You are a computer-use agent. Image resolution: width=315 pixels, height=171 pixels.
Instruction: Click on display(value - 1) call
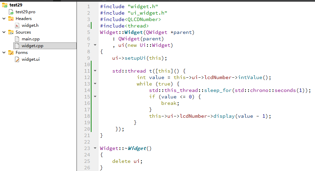(x=241, y=116)
